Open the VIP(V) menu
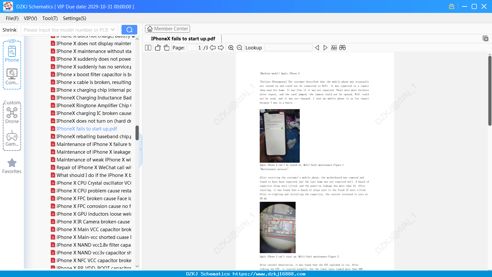The height and width of the screenshot is (277, 492). pyautogui.click(x=30, y=18)
